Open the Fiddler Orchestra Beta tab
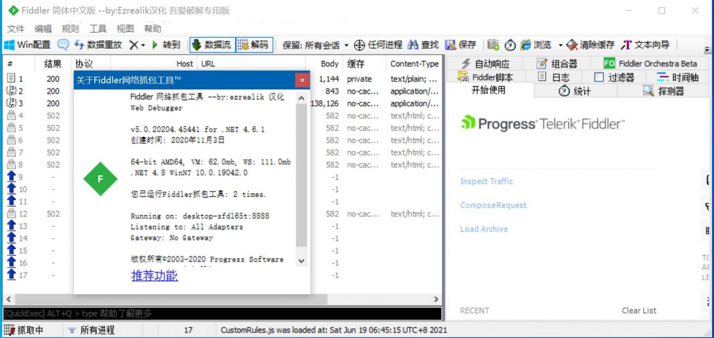 (x=650, y=63)
